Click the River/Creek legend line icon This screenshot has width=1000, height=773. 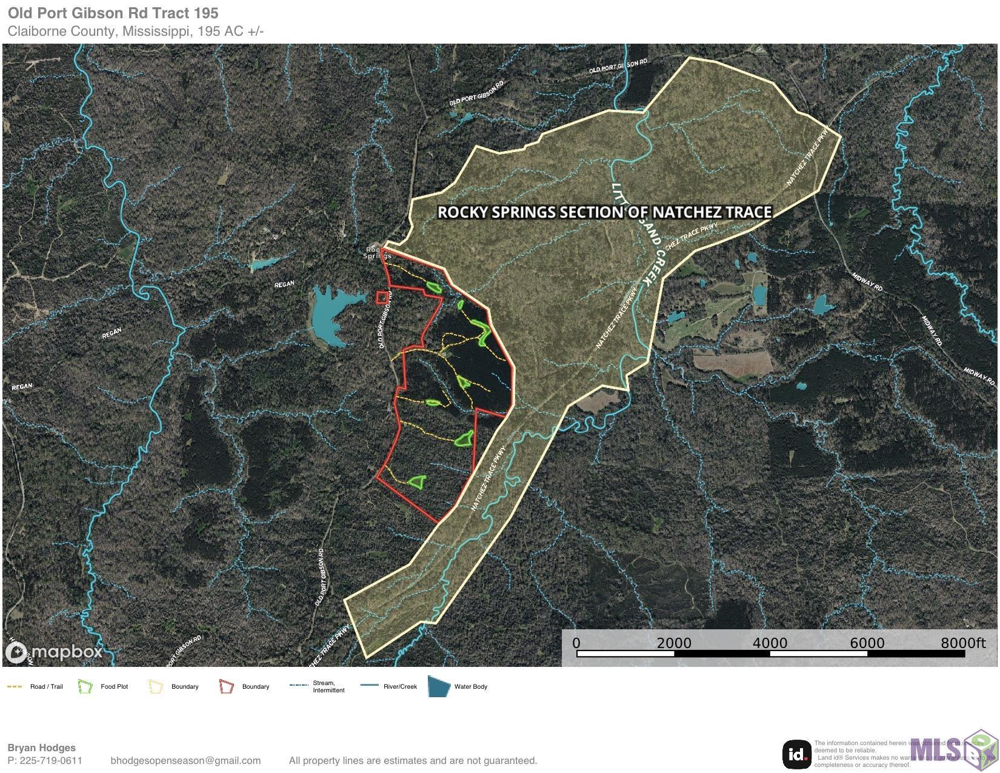(x=369, y=686)
